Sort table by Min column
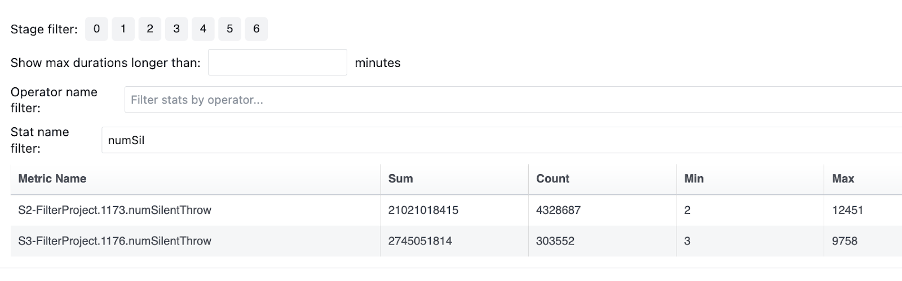 [x=693, y=179]
